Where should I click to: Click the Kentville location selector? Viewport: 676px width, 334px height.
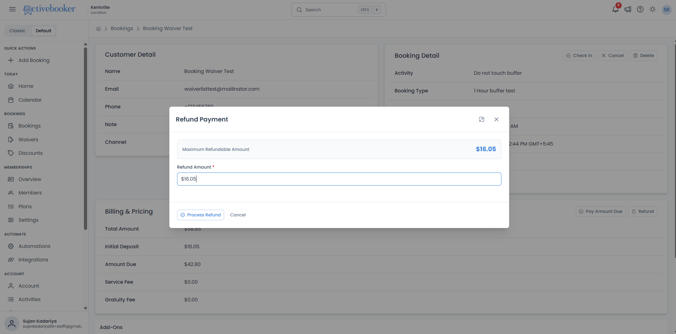(100, 10)
